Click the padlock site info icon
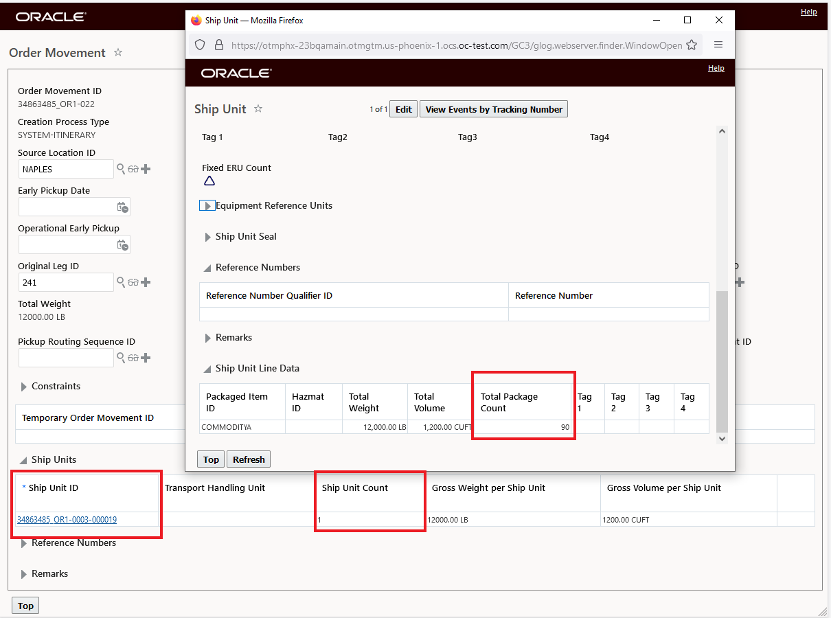The width and height of the screenshot is (831, 618). coord(219,45)
